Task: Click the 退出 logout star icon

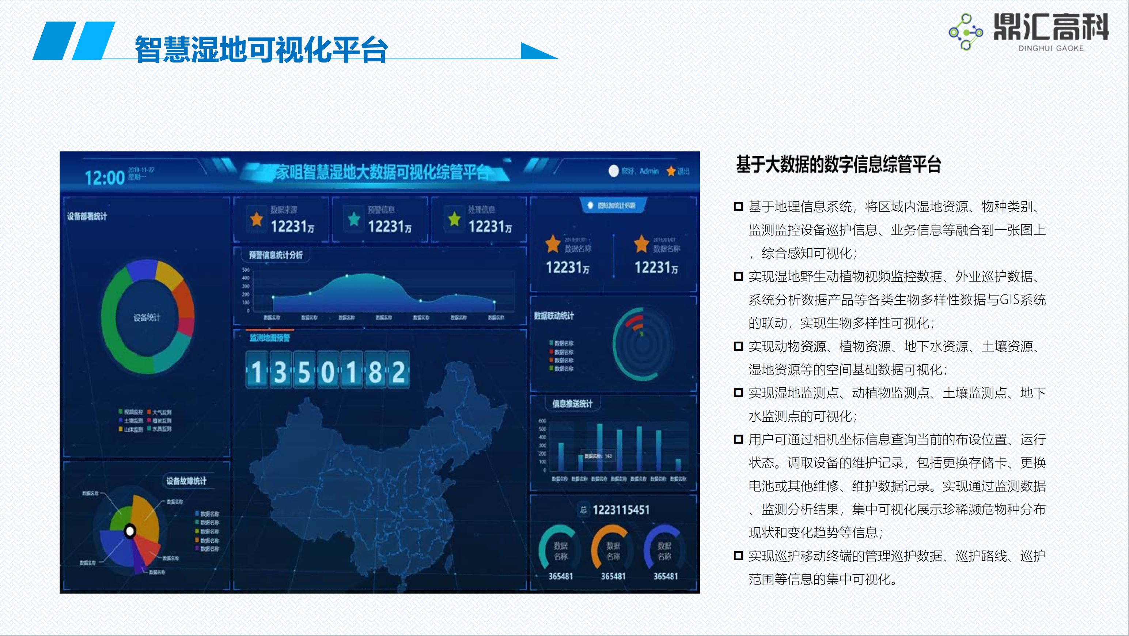Action: coord(671,171)
